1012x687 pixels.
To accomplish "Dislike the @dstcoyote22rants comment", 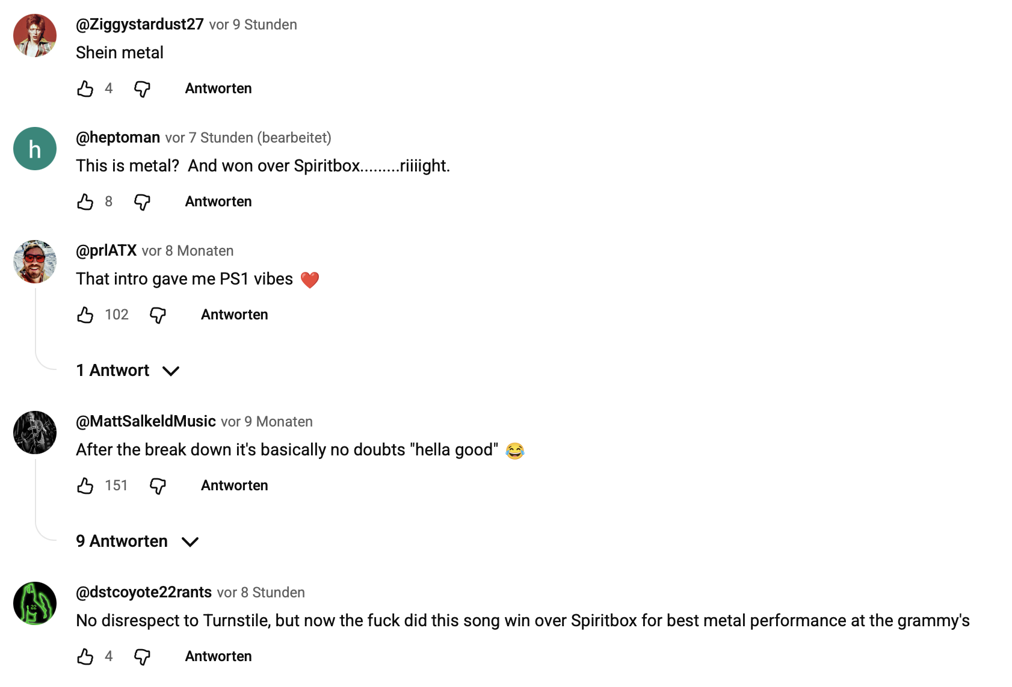I will tap(142, 657).
